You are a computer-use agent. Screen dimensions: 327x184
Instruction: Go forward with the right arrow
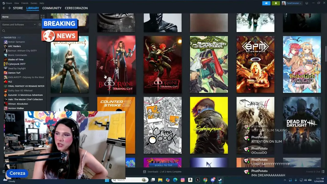pyautogui.click(x=9, y=8)
